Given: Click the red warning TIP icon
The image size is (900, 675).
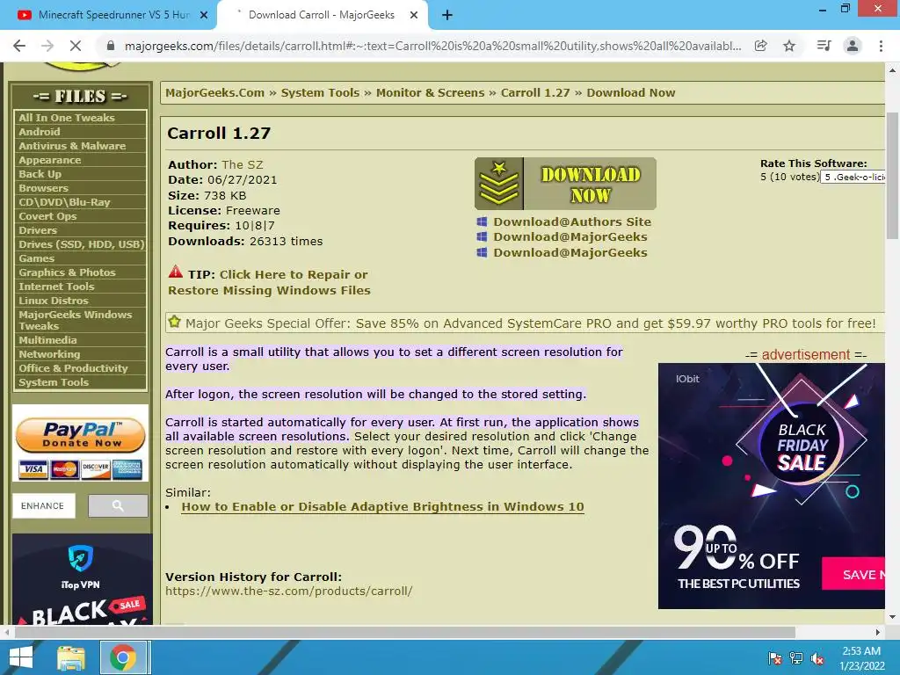Looking at the screenshot, I should tap(176, 272).
